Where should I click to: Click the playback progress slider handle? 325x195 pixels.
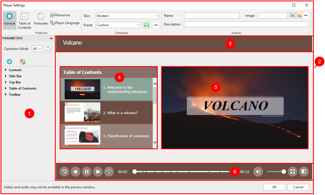coord(135,172)
